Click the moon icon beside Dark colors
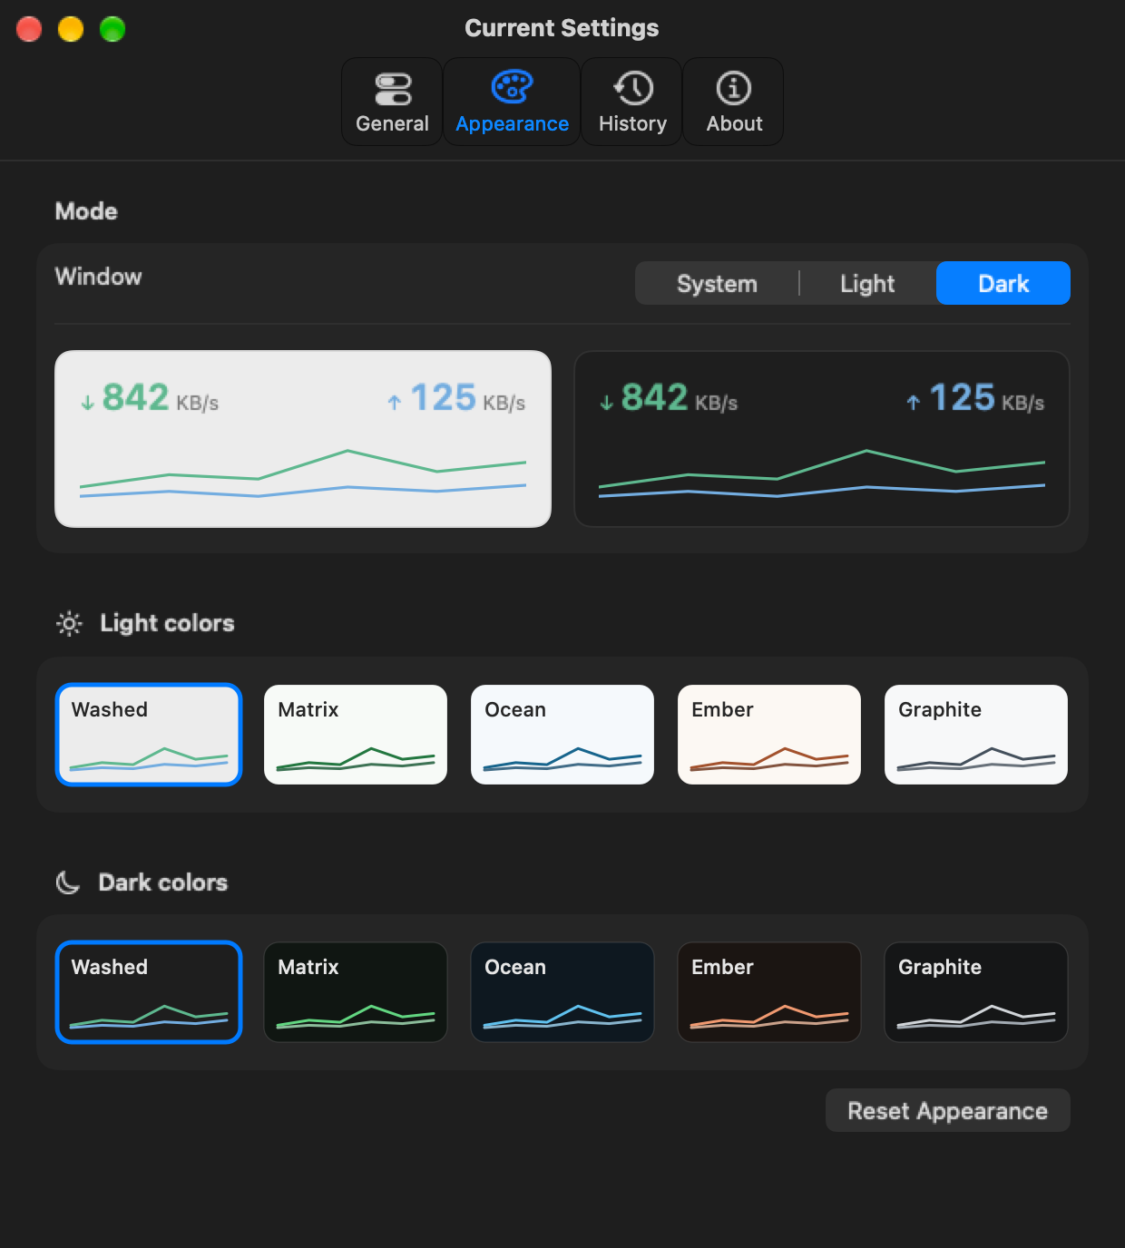Image resolution: width=1125 pixels, height=1248 pixels. coord(68,882)
